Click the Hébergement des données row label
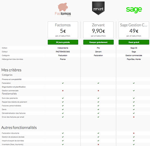Viewport: 150px width, 146px height. coord(13,59)
